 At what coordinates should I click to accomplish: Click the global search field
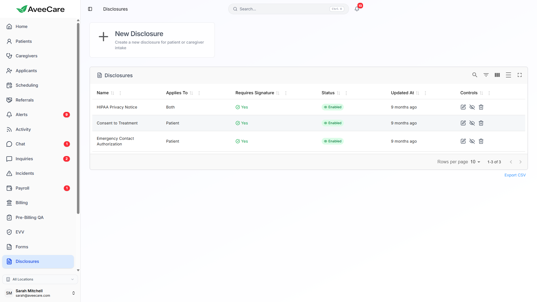pos(280,9)
